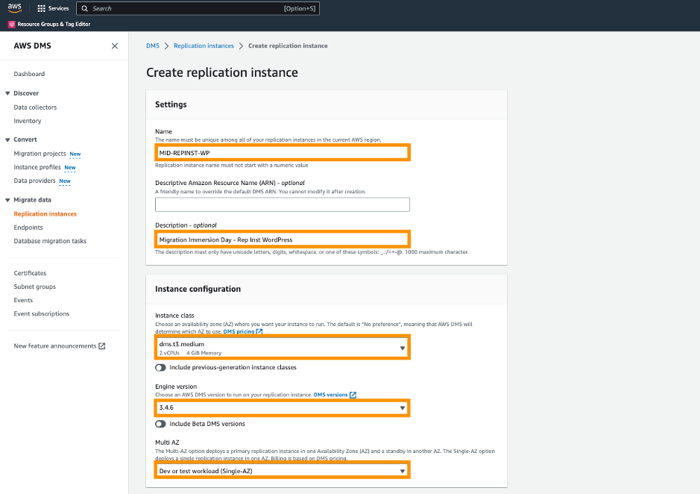This screenshot has height=494, width=700.
Task: Click the AWS DMS sidebar title
Action: (32, 46)
